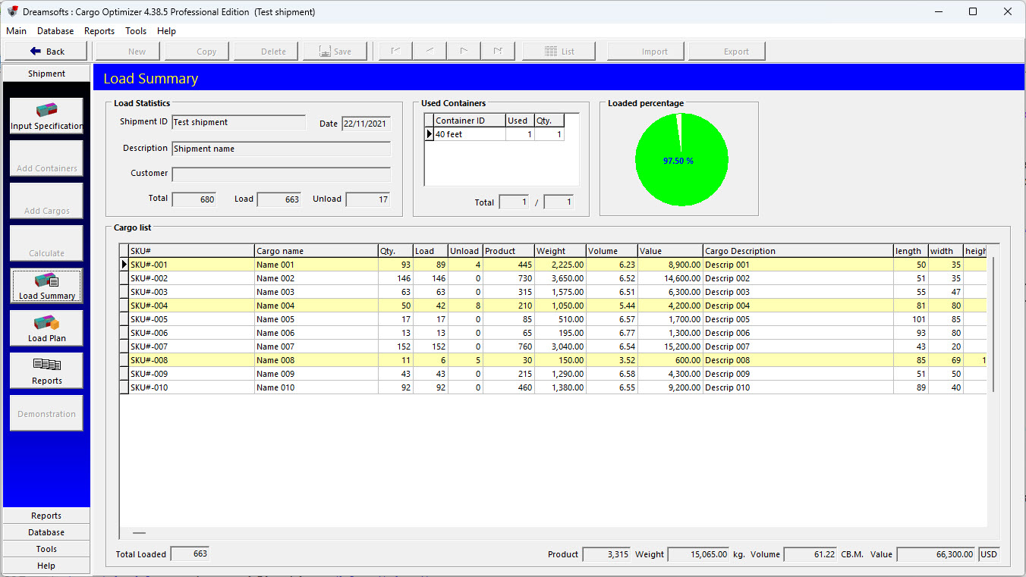Select the Tools section at sidebar bottom
Screen dimensions: 1026x577
pyautogui.click(x=46, y=549)
